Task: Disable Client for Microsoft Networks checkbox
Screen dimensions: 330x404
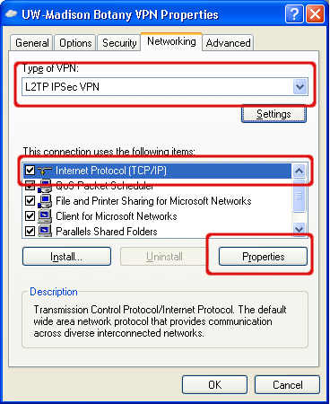Action: (x=30, y=215)
